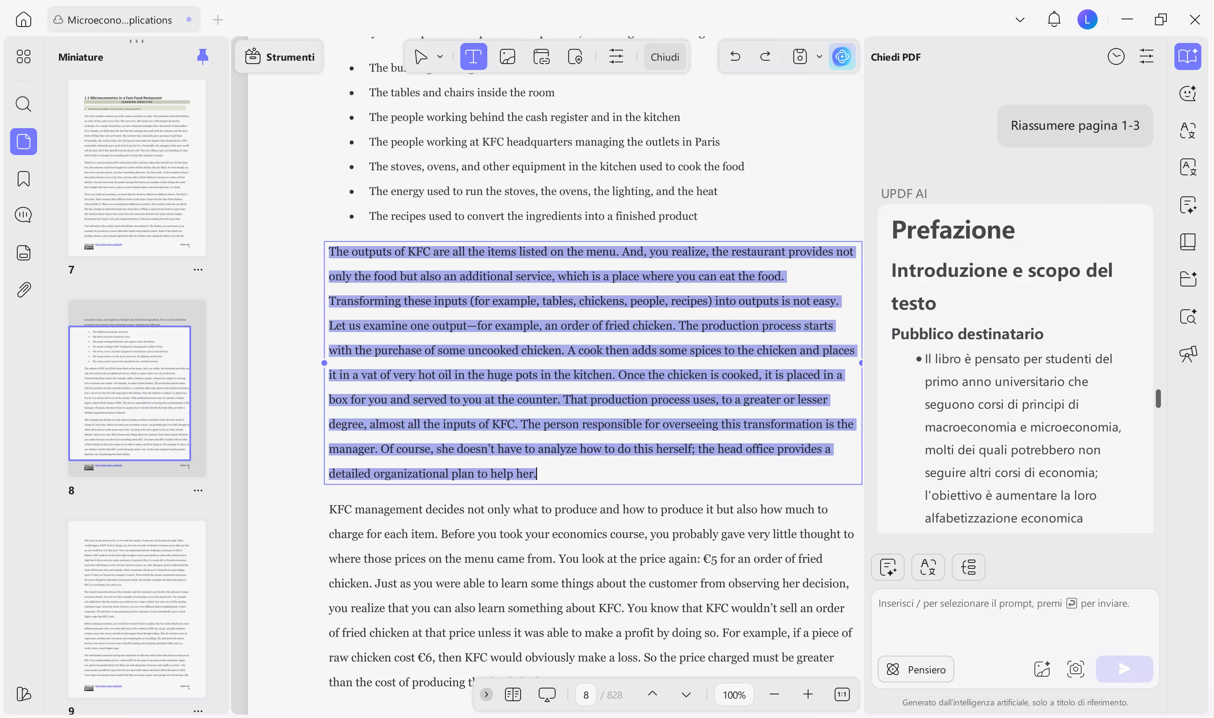This screenshot has height=718, width=1214.
Task: Toggle the thumbnails panel in left sidebar
Action: (x=23, y=142)
